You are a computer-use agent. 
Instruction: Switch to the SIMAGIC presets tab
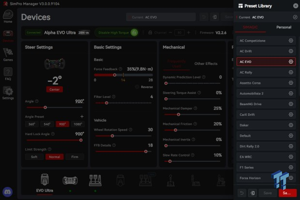click(x=250, y=27)
